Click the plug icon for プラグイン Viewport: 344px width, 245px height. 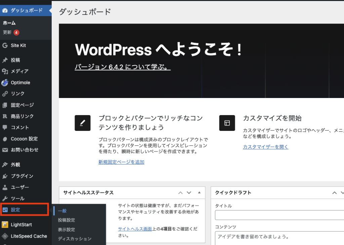[5, 176]
